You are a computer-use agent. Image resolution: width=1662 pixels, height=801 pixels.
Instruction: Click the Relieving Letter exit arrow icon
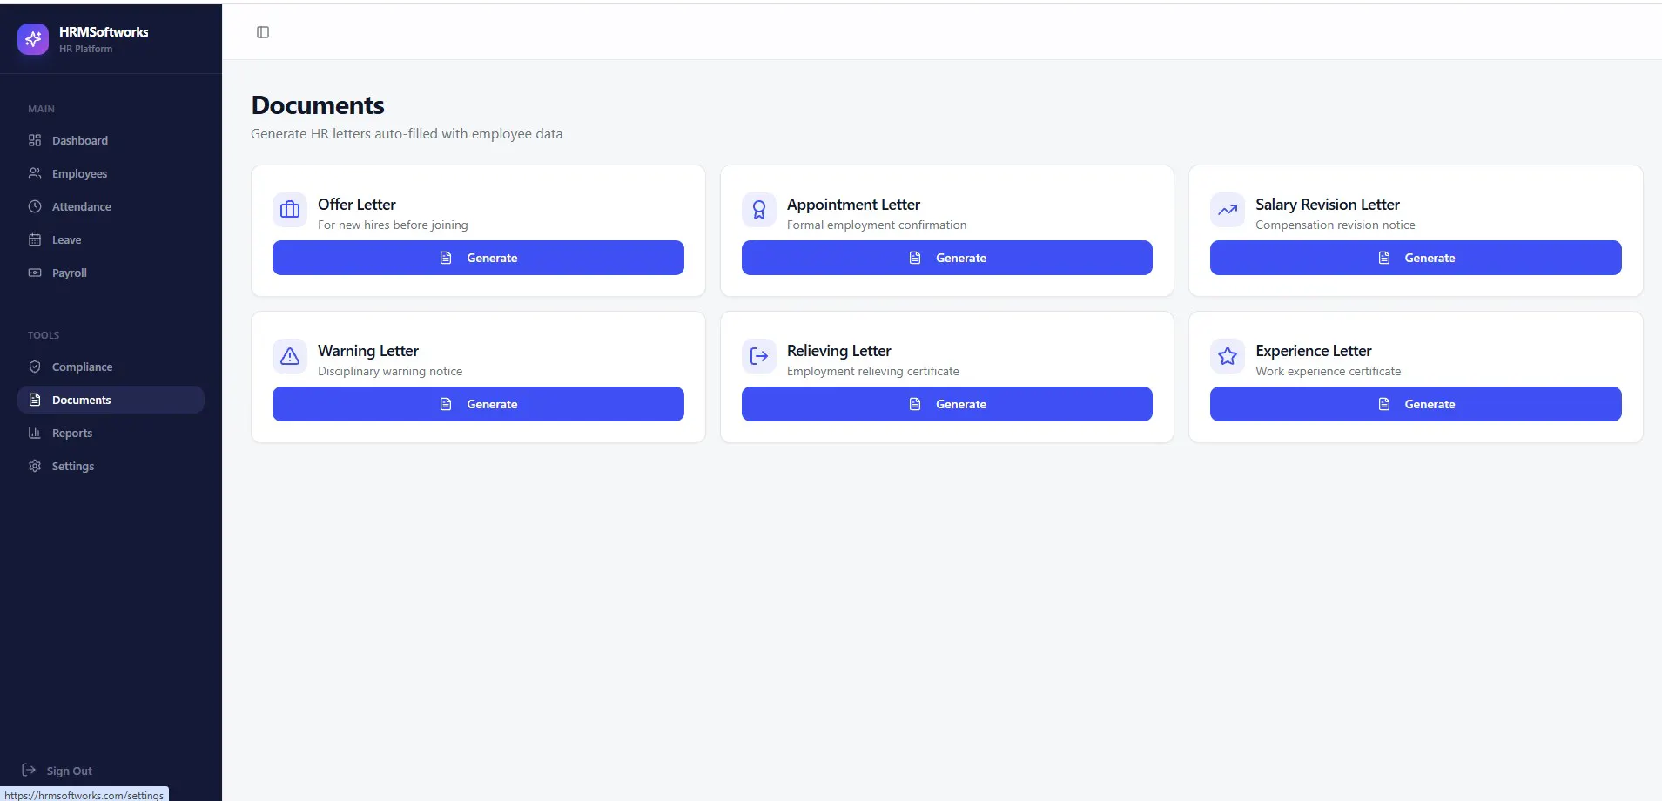point(759,356)
